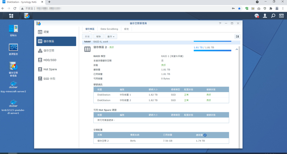Click info icon next to total capacity column

tap(205, 135)
